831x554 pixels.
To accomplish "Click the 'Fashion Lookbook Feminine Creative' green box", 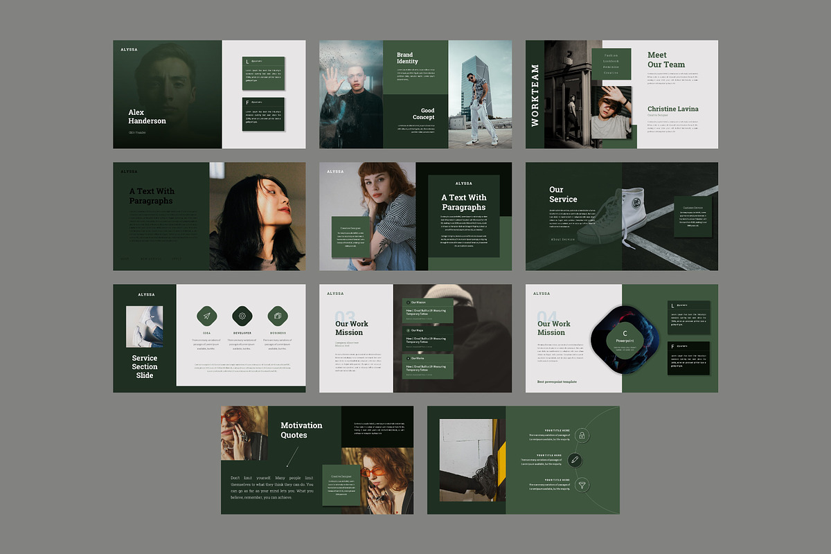I will coord(611,64).
